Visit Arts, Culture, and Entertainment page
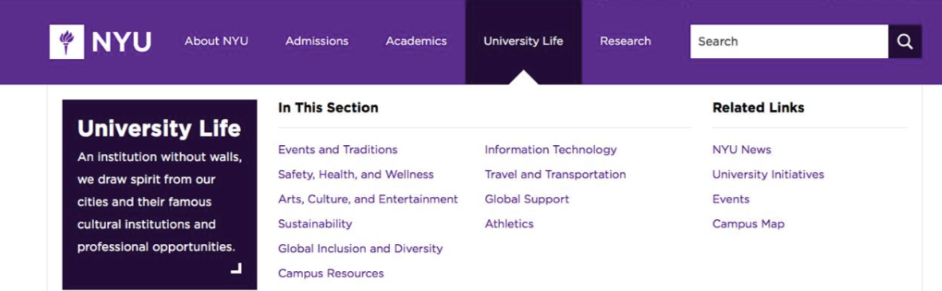 pos(368,199)
